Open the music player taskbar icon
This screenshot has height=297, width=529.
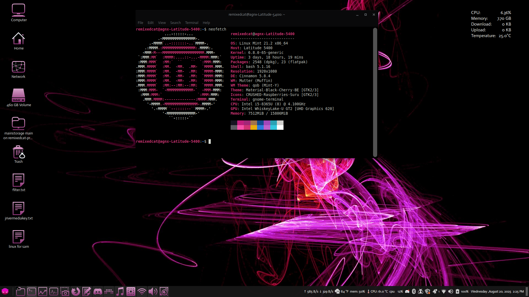(x=120, y=291)
